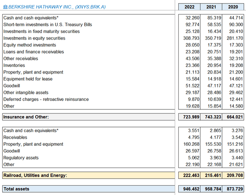Select 2020 Railroad Other value 21.621

[236, 165]
